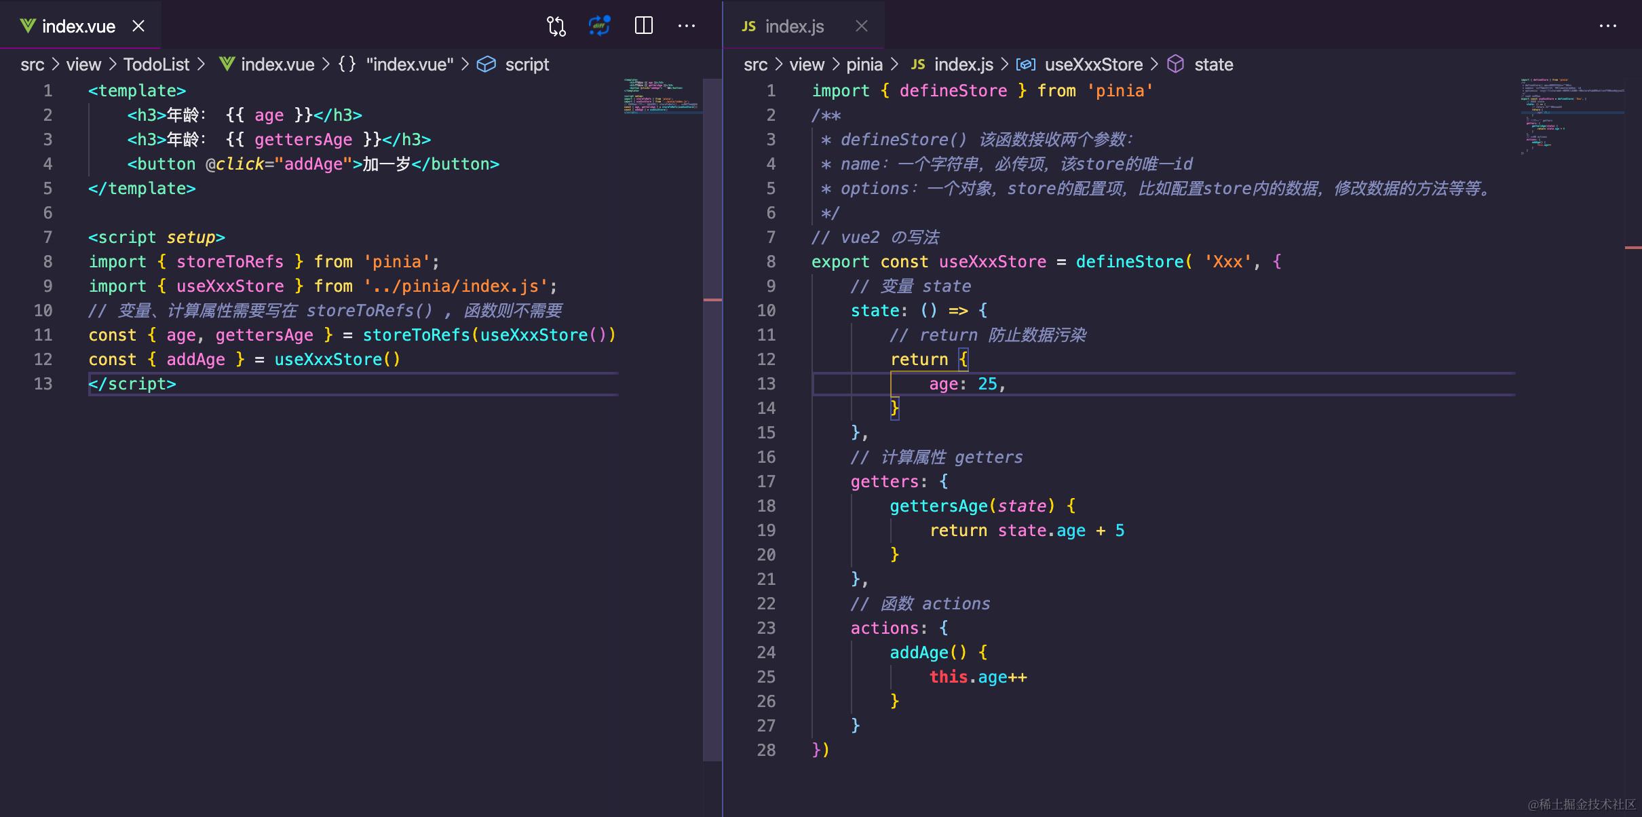Image resolution: width=1642 pixels, height=817 pixels.
Task: Click script symbol in left breadcrumb
Action: pyautogui.click(x=527, y=64)
